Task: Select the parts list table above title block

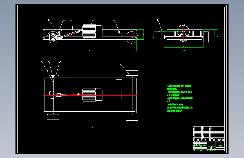Action: (209, 134)
